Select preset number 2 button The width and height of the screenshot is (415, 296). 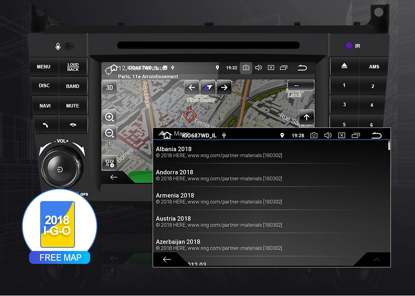373,86
